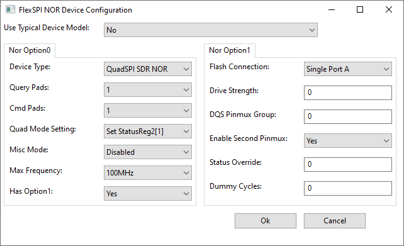
Task: Click the Quad Mode Setting label
Action: [43, 129]
